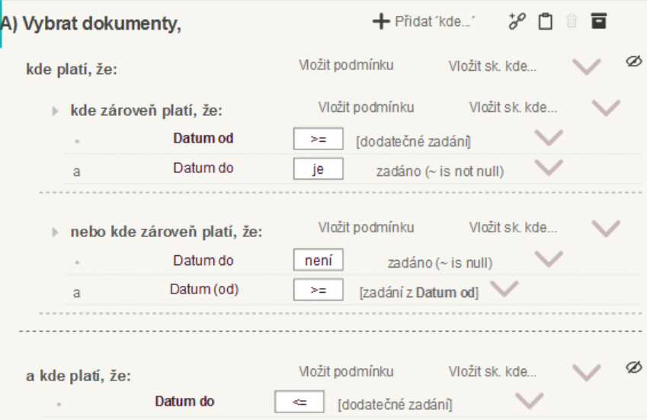Open the chevron beside 'zadáno (~ is null)'

(x=549, y=260)
